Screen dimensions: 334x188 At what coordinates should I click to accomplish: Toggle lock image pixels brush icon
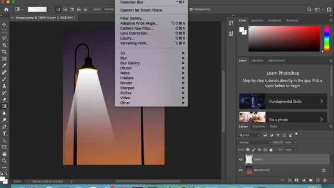point(254,150)
